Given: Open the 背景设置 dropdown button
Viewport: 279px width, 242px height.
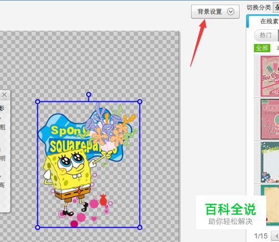Looking at the screenshot, I should pyautogui.click(x=215, y=12).
